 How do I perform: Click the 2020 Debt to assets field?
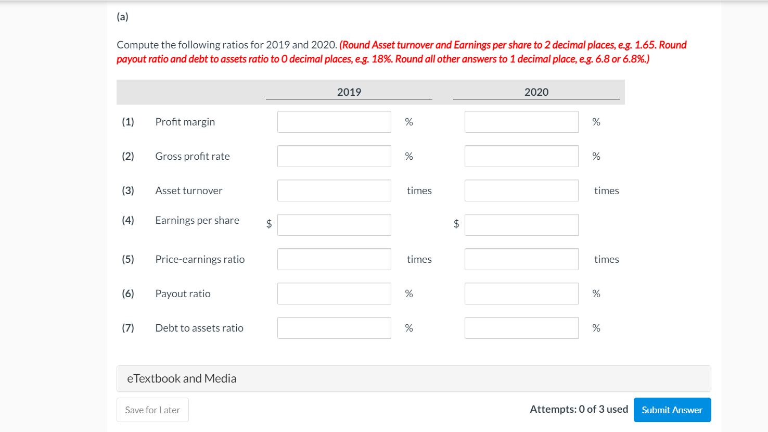(521, 327)
